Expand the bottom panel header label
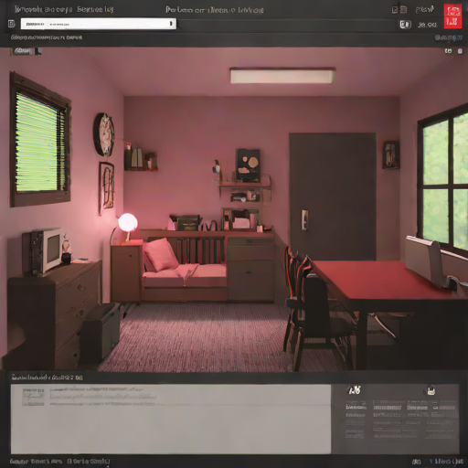The height and width of the screenshot is (468, 468). click(47, 378)
